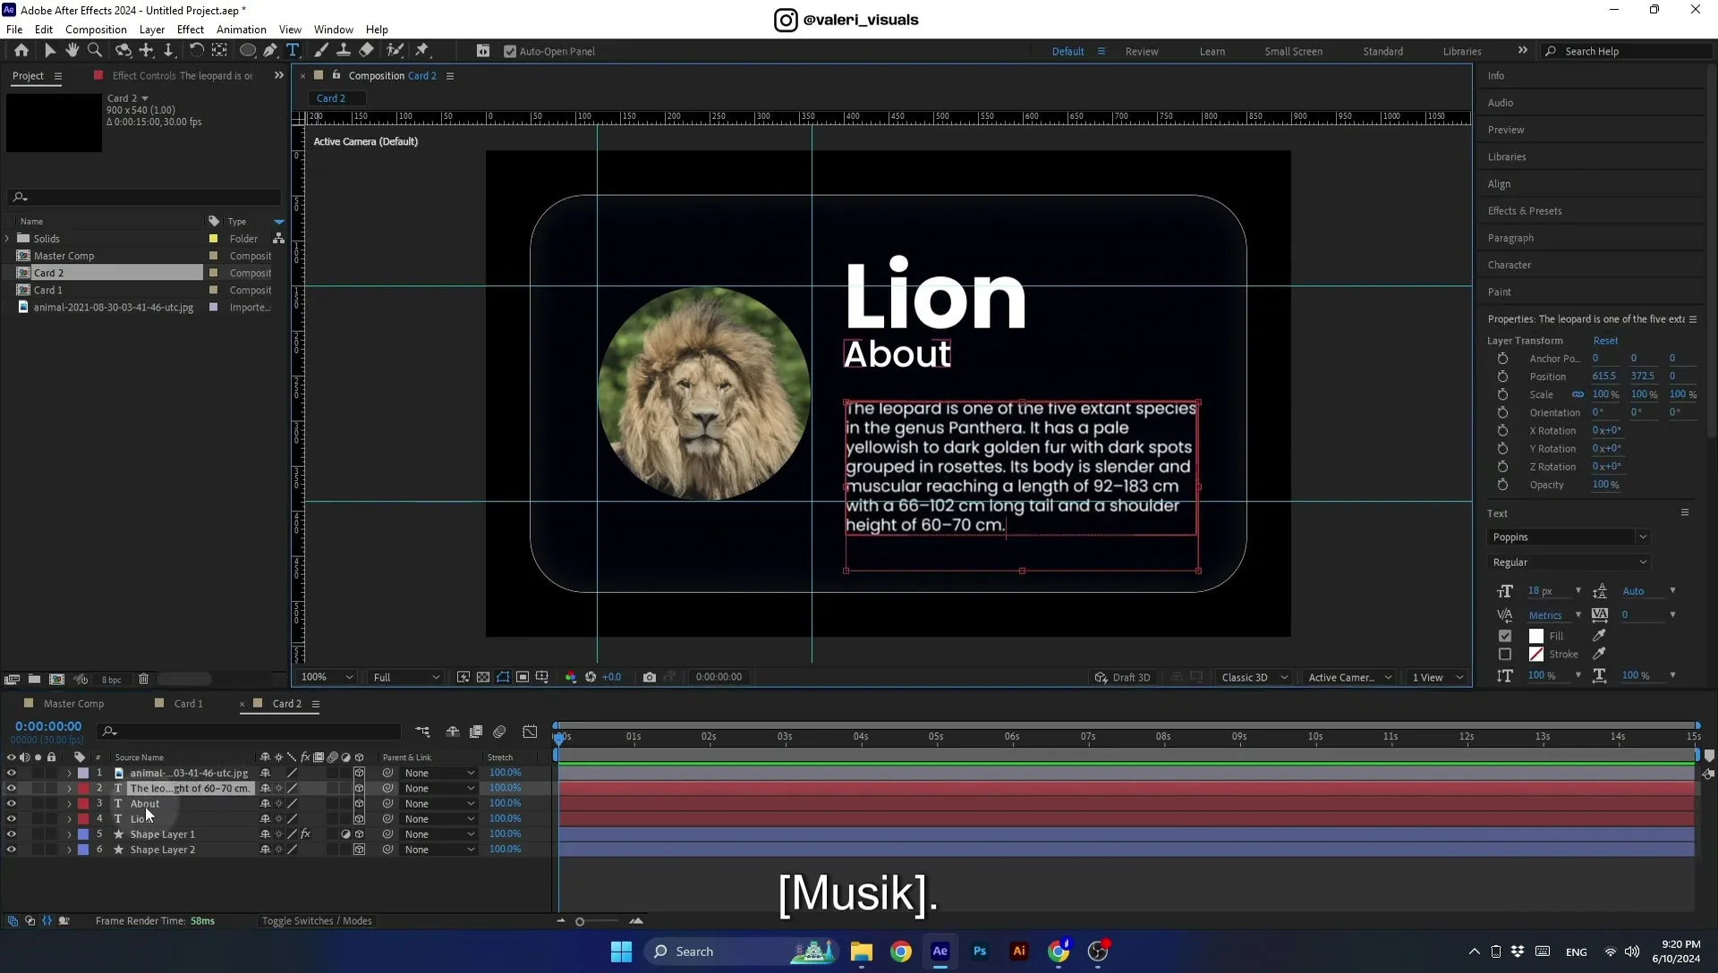
Task: Hide the animal jpg layer eye
Action: [x=11, y=774]
